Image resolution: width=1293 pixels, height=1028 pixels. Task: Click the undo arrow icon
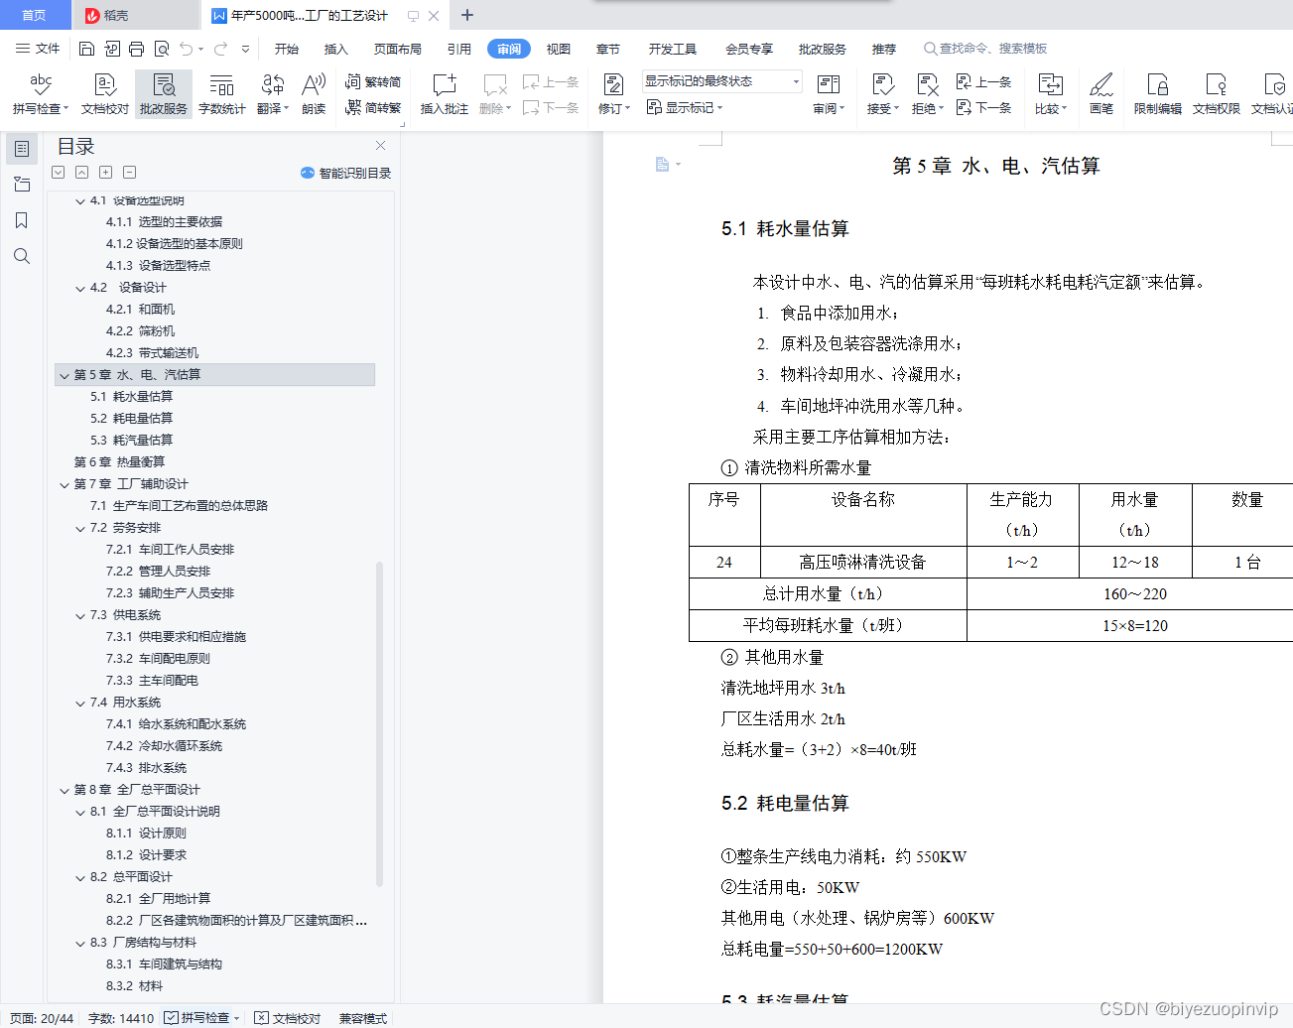[186, 49]
